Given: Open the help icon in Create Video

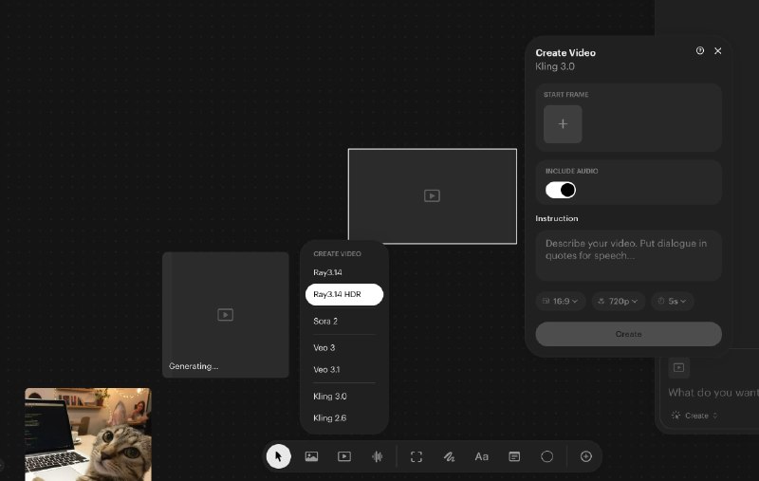Looking at the screenshot, I should point(700,51).
